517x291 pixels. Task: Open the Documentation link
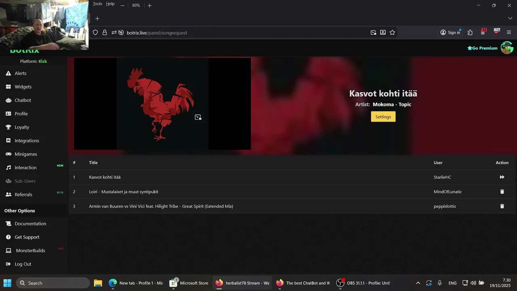[30, 224]
